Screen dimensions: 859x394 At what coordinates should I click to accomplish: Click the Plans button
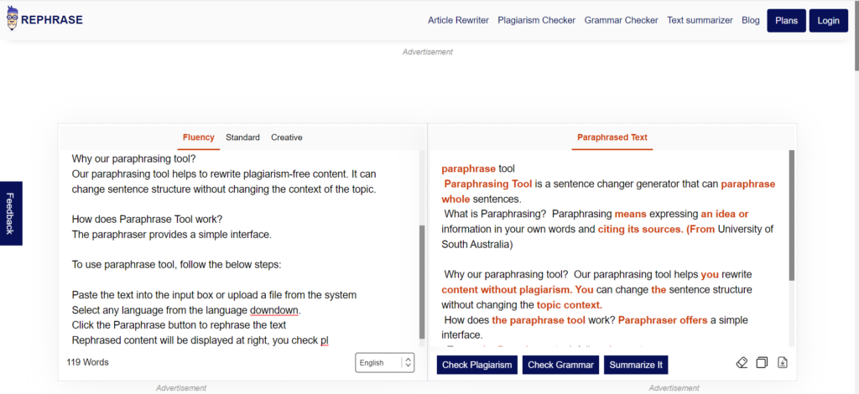[786, 21]
